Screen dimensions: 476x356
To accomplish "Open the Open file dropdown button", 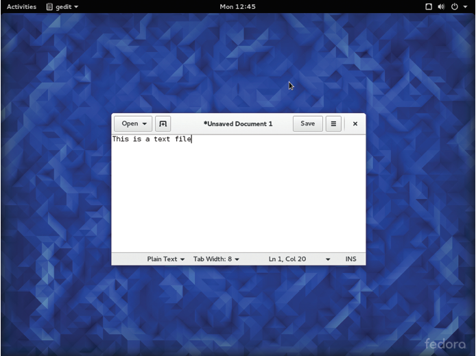I will tap(133, 123).
